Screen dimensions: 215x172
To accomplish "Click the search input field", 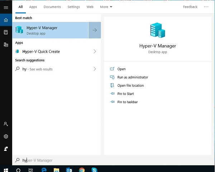I will point(113,160).
